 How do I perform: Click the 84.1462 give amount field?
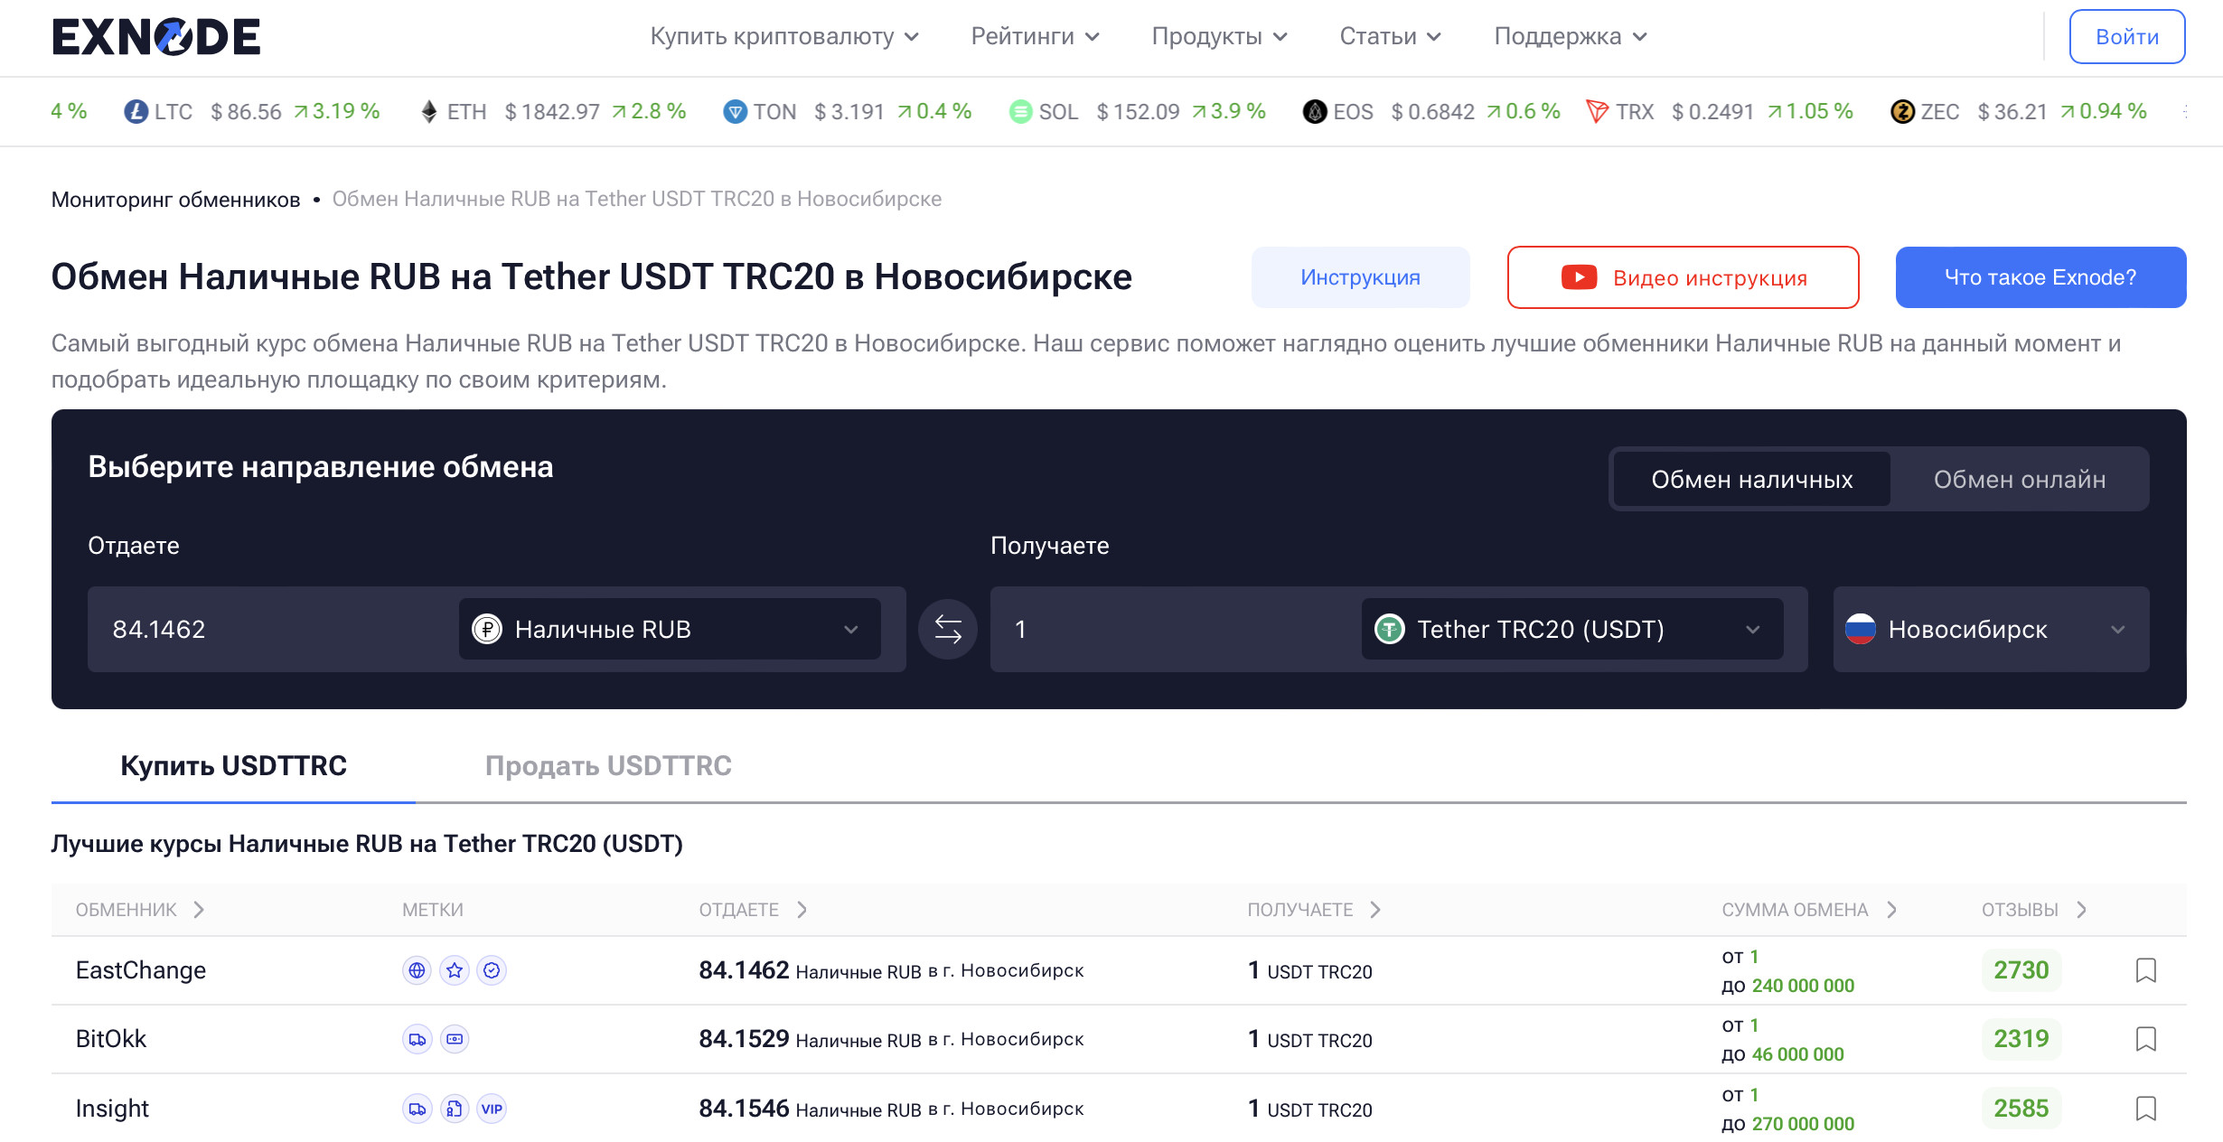[x=271, y=629]
